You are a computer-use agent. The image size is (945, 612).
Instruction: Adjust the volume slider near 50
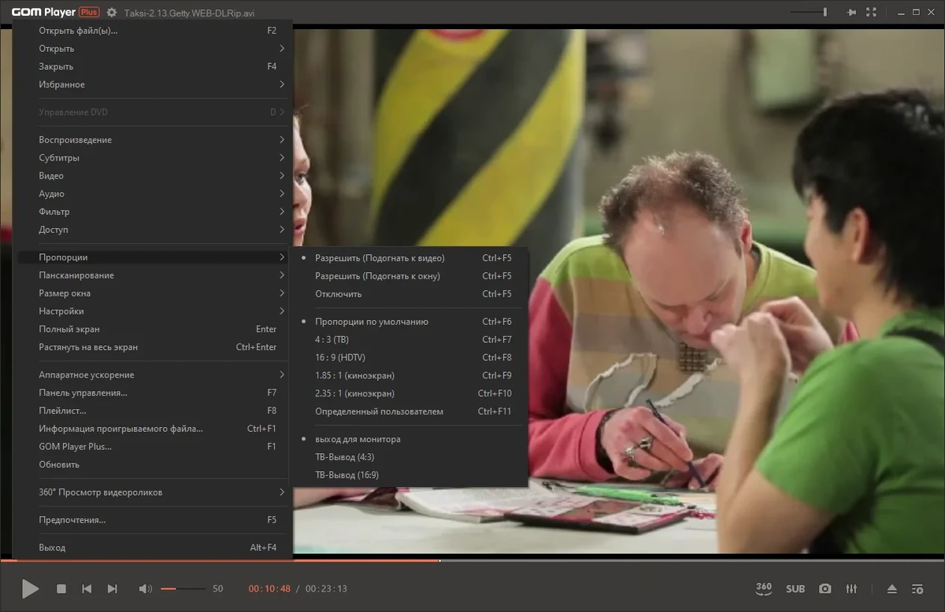pos(183,588)
